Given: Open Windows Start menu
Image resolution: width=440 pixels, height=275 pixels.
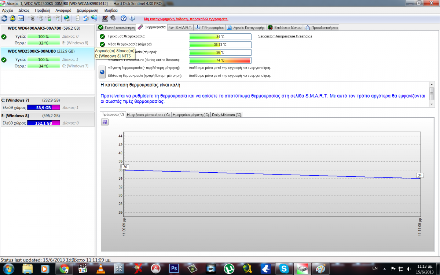Looking at the screenshot, I should [x=8, y=269].
